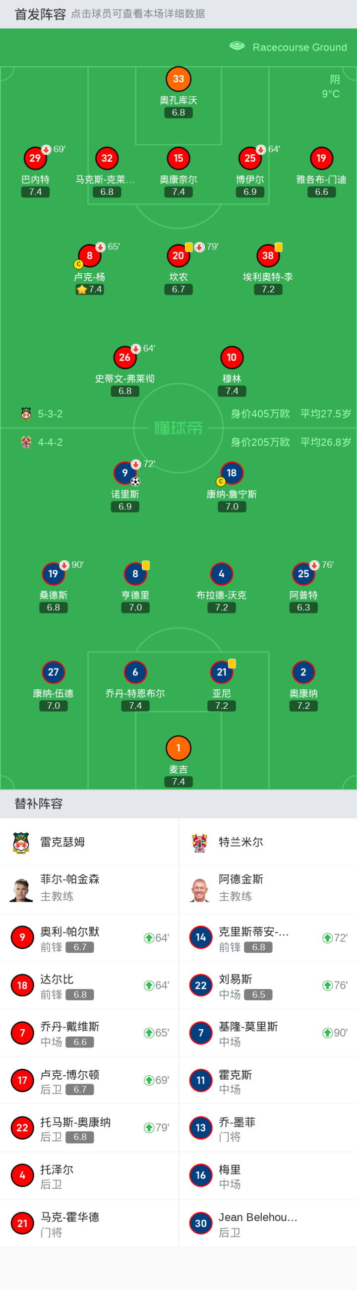Tap captain 康纳-詹宁斯-李 player badge
Viewport: 357px width, 1290px height.
[232, 473]
